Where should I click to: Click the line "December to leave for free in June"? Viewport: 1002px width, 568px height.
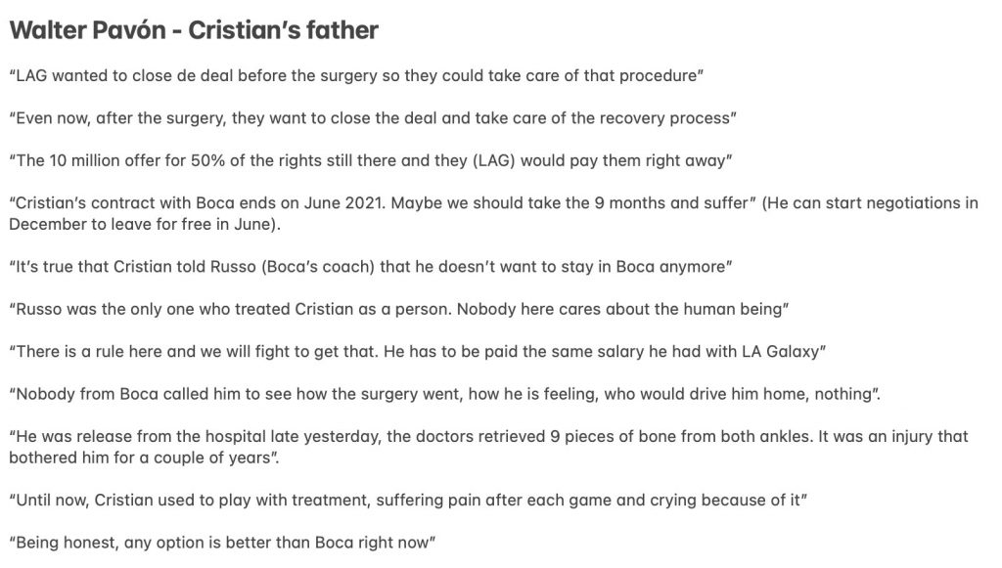coord(143,225)
